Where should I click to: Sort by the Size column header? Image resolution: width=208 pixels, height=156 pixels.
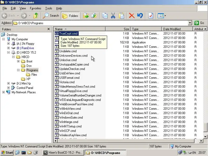coord(118,29)
